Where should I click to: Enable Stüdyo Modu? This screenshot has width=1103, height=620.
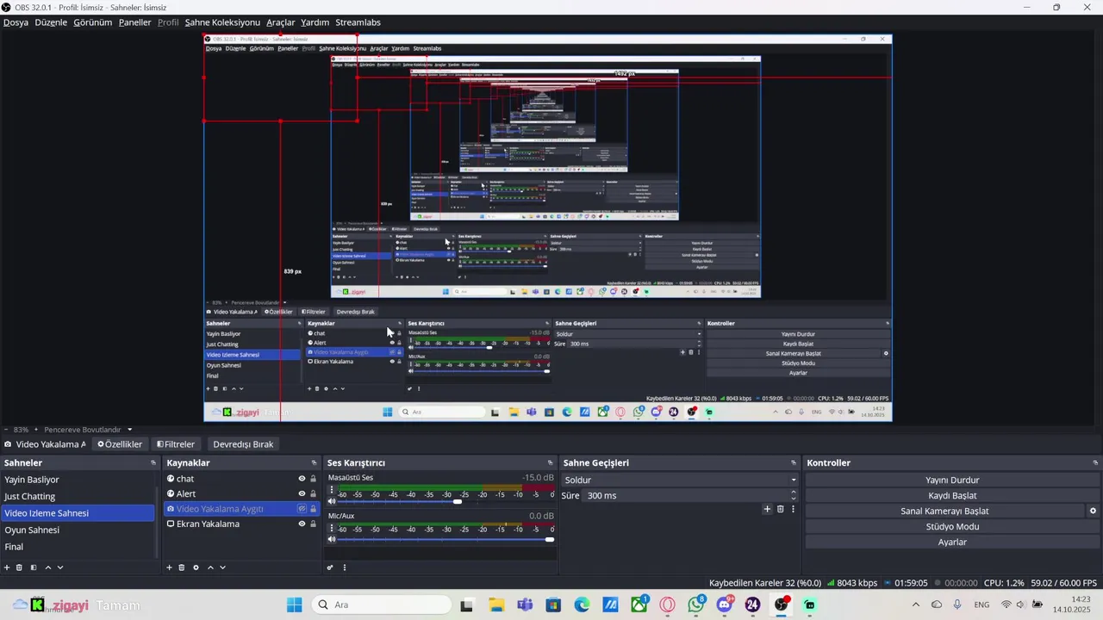[952, 526]
